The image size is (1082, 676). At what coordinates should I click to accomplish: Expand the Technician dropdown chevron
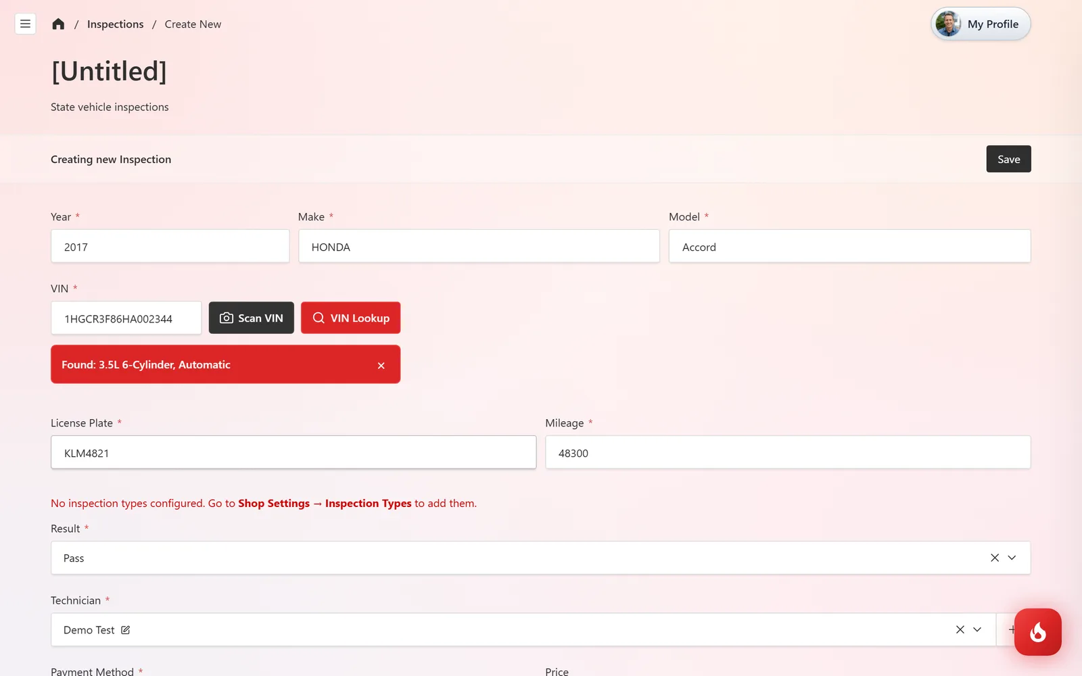(x=977, y=629)
